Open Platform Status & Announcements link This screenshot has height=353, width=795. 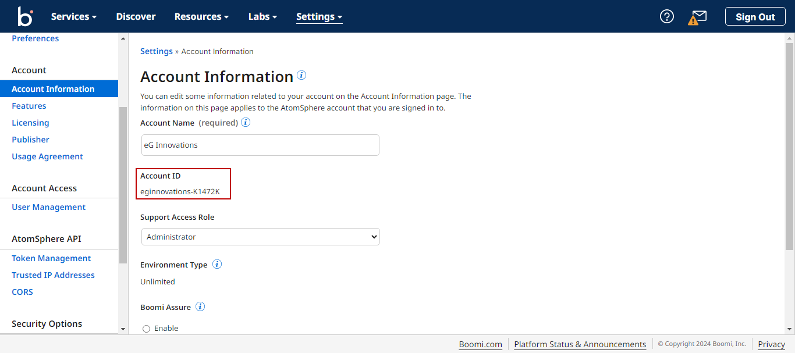(x=580, y=344)
